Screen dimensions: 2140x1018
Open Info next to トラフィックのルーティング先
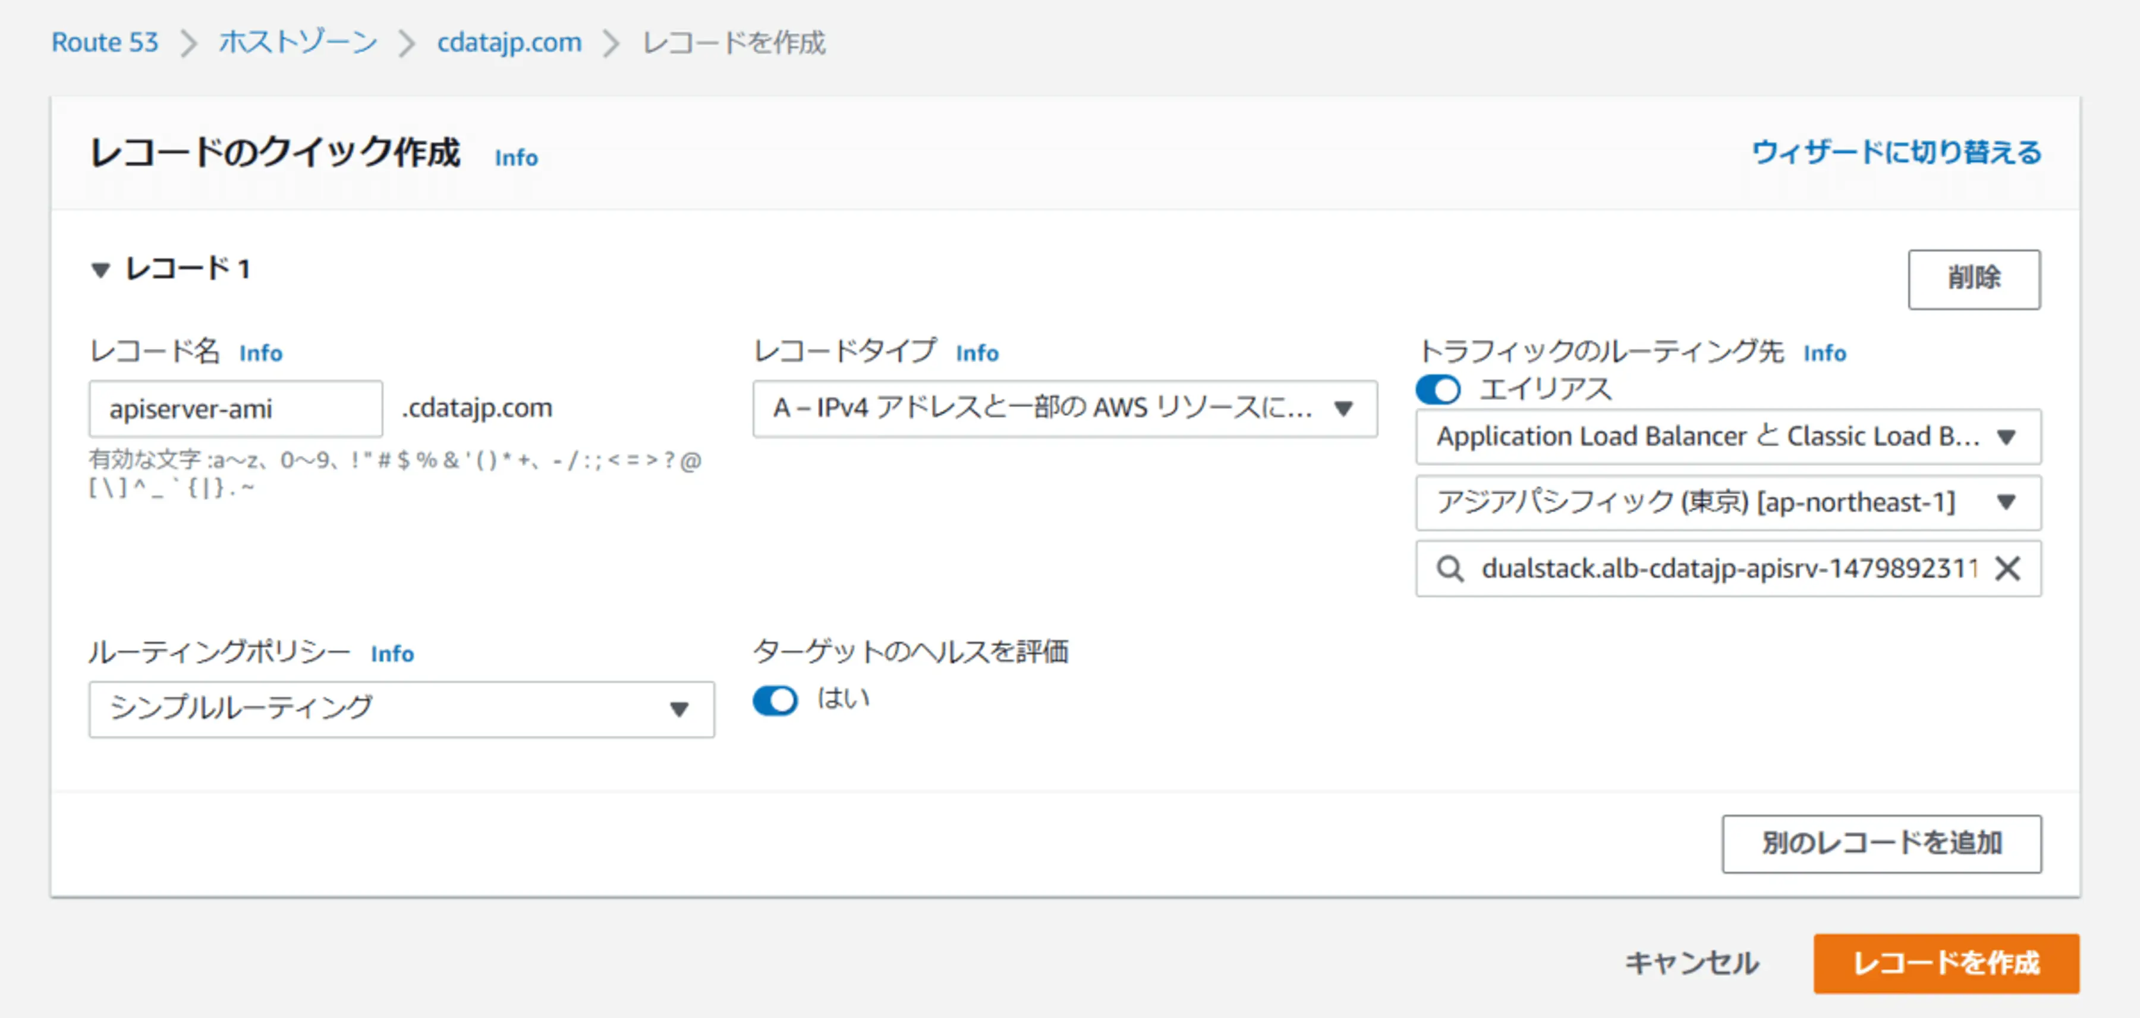click(x=1824, y=353)
